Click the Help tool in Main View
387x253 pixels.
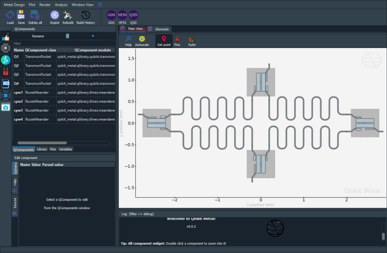click(x=128, y=41)
